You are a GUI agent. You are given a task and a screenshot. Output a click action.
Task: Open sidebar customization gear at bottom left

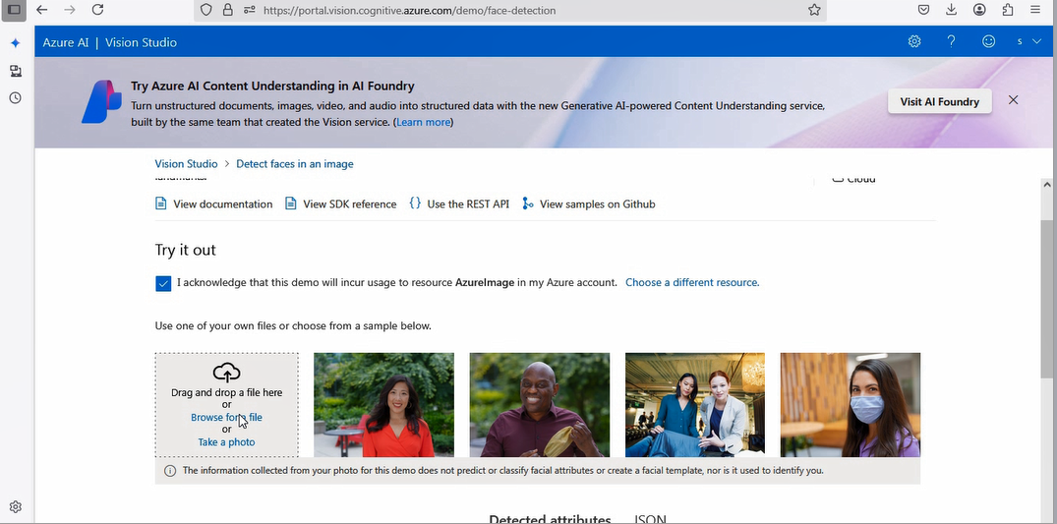tap(16, 507)
